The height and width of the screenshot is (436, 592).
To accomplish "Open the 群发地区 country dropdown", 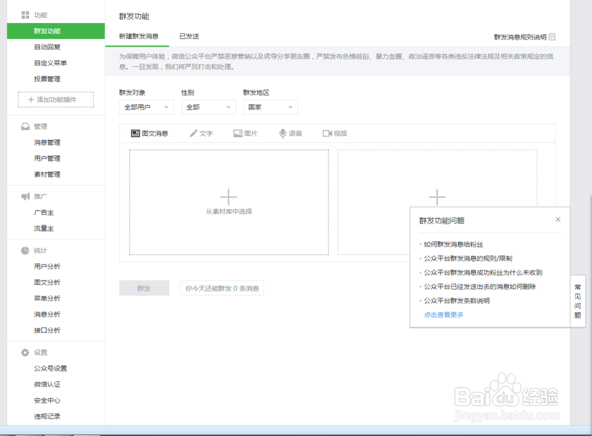I will [x=270, y=107].
